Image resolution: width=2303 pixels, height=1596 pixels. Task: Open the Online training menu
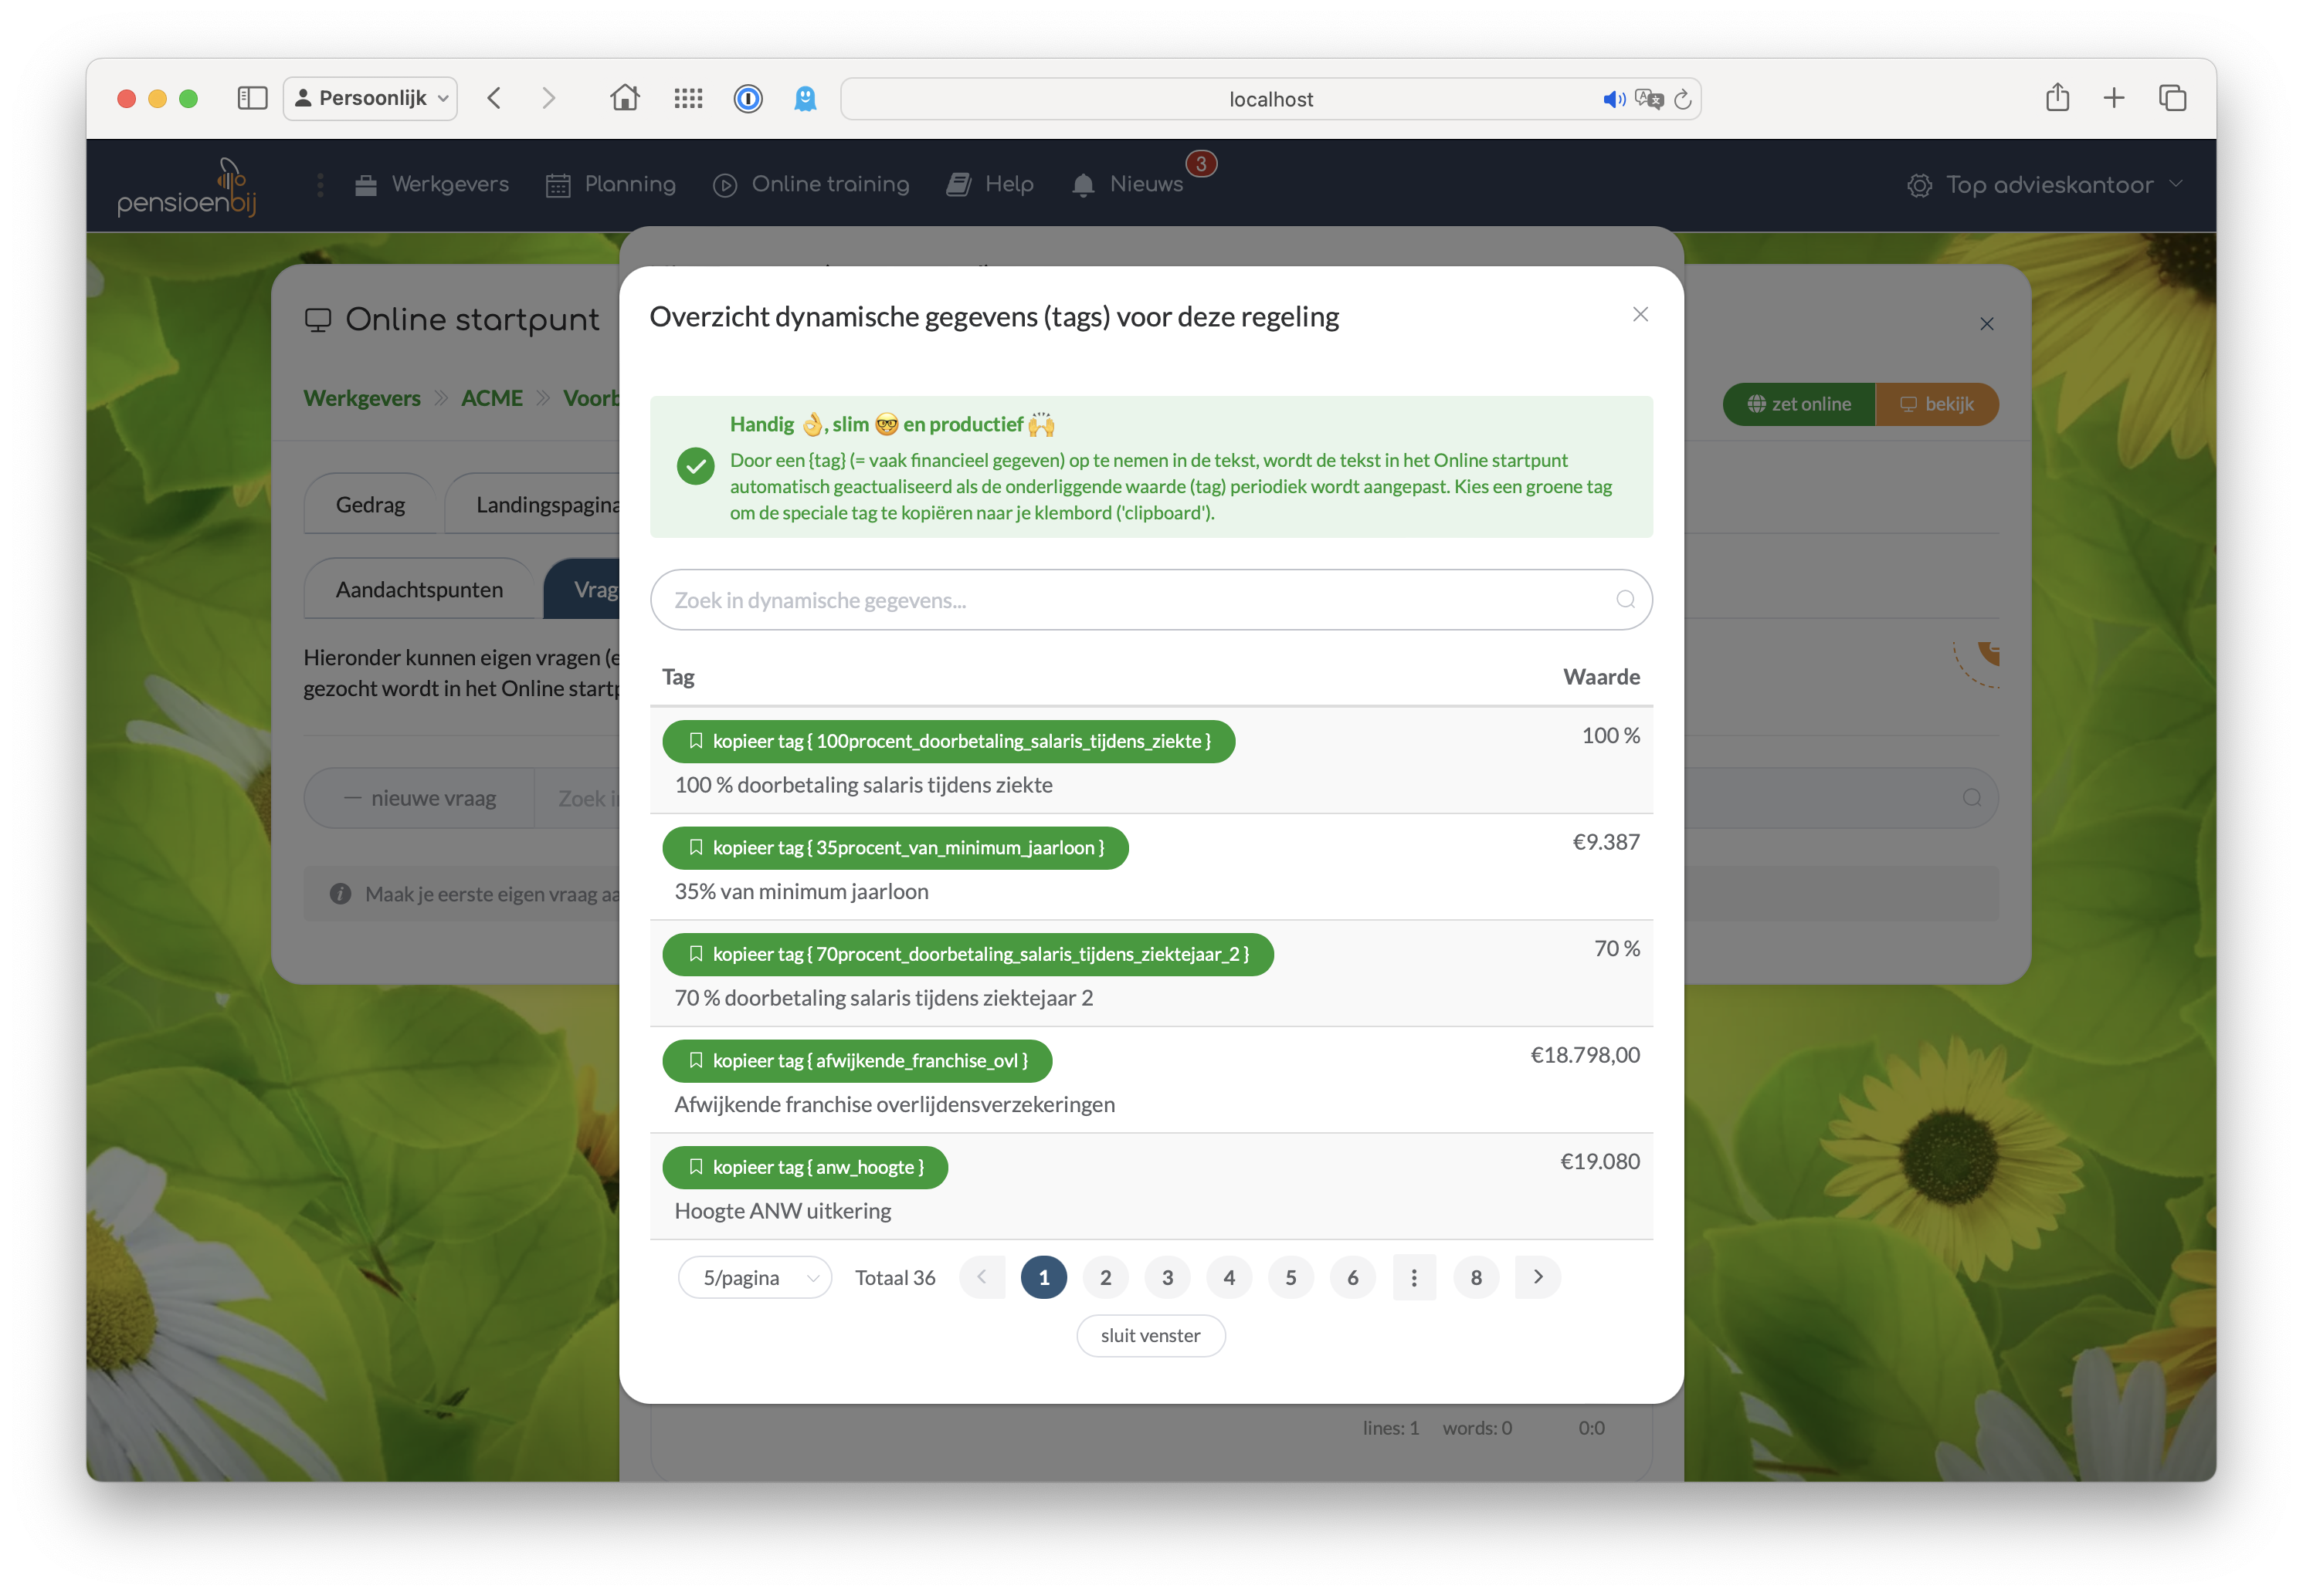[812, 184]
